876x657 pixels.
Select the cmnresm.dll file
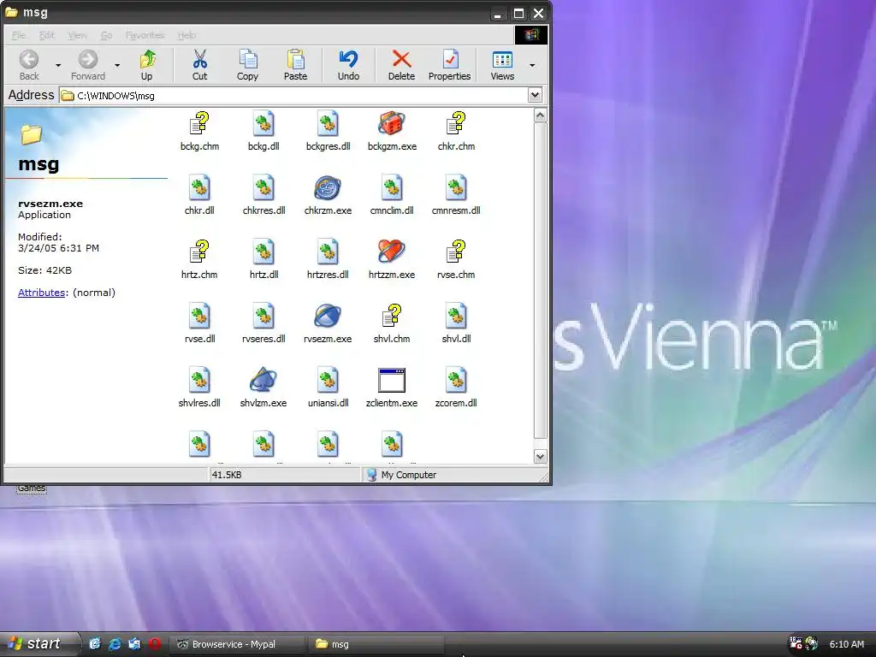456,194
